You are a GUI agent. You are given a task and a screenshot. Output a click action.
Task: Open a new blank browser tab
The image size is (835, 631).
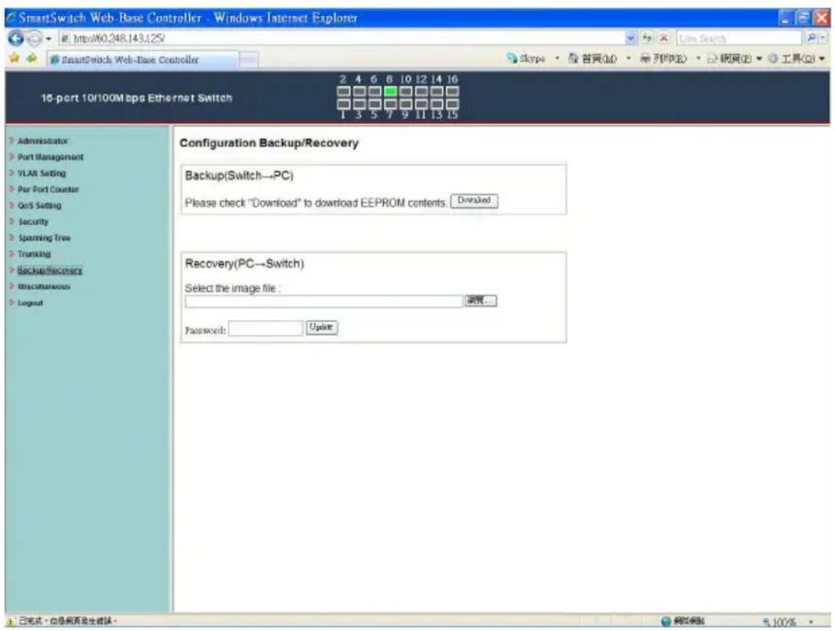click(x=249, y=60)
